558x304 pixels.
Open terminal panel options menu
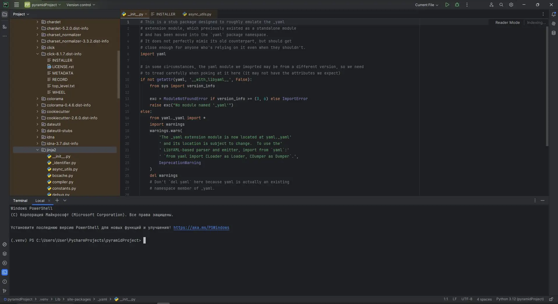(535, 200)
